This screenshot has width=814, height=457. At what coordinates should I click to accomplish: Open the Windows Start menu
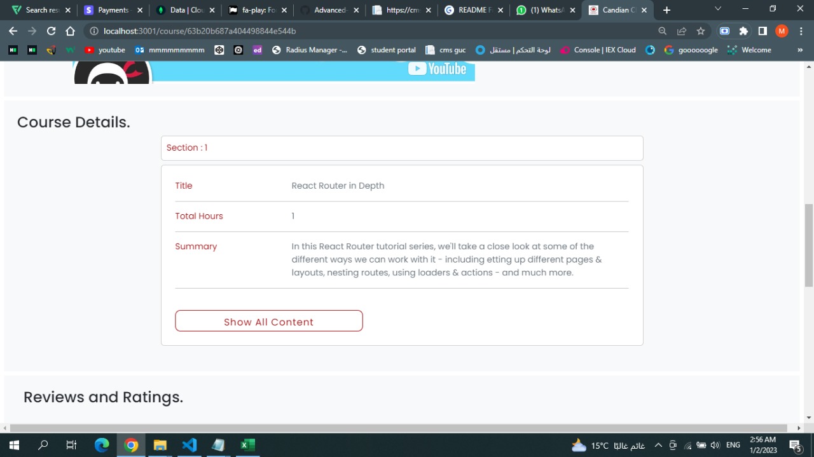tap(13, 445)
